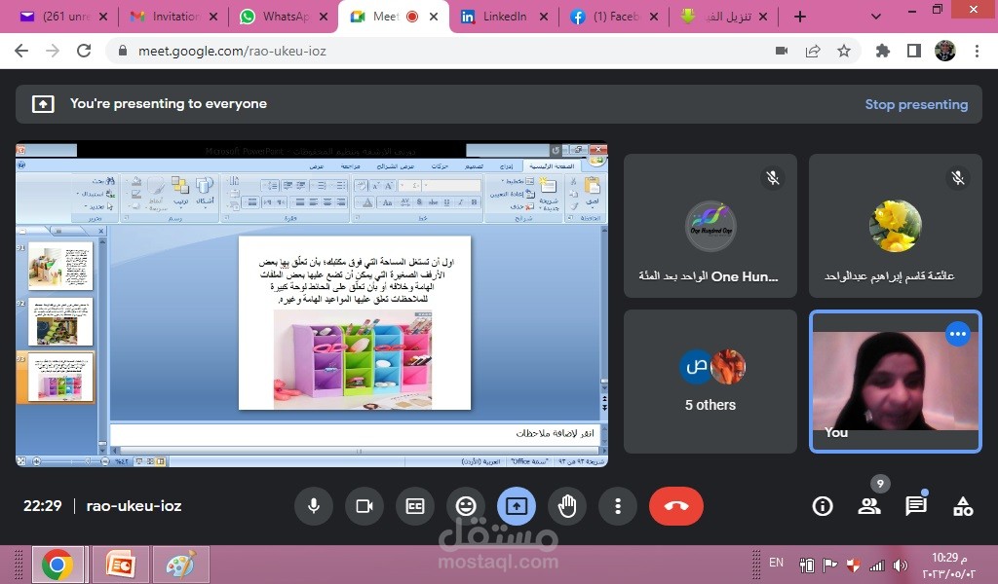This screenshot has height=584, width=998.
Task: Open the red shield security tray icon
Action: (x=853, y=565)
